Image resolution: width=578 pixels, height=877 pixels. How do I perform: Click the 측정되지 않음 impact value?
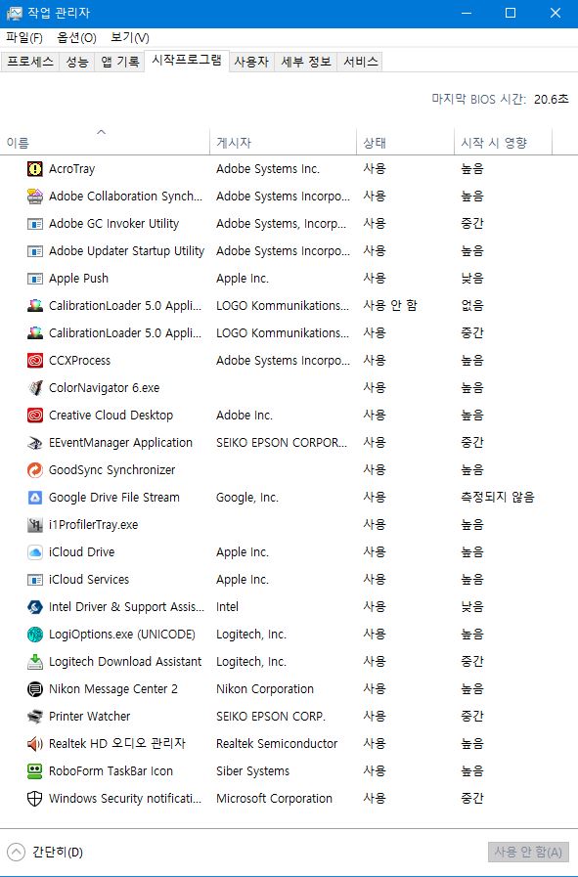(498, 498)
